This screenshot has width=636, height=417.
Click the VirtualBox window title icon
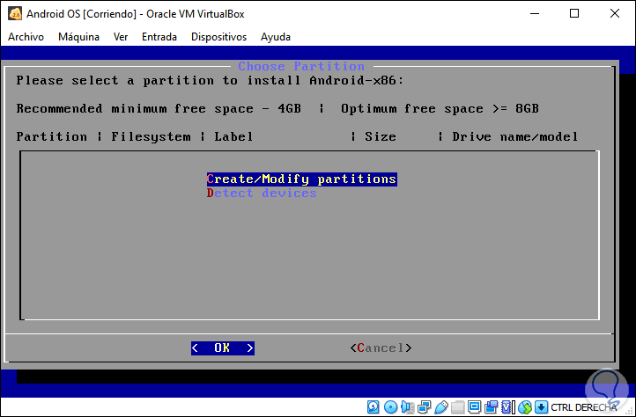tap(15, 13)
